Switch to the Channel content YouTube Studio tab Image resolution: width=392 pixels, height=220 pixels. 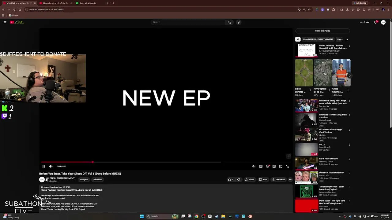(55, 3)
